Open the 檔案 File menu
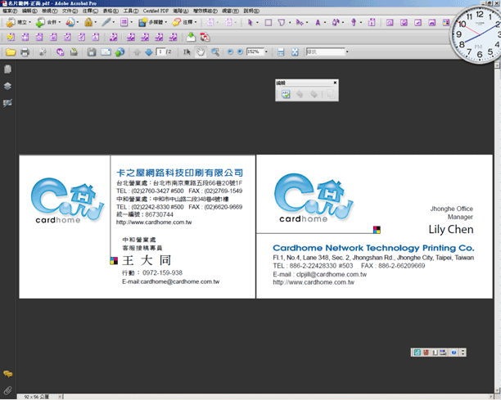The width and height of the screenshot is (501, 400). [10, 11]
